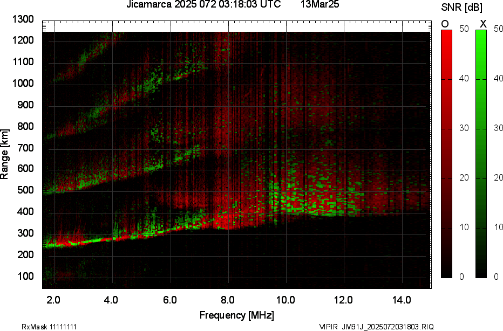The width and height of the screenshot is (503, 331).
Task: Click the 100 km range axis label
Action: pyautogui.click(x=26, y=276)
